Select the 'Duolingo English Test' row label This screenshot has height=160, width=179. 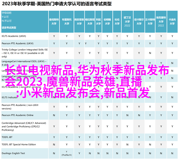click(x=13, y=153)
